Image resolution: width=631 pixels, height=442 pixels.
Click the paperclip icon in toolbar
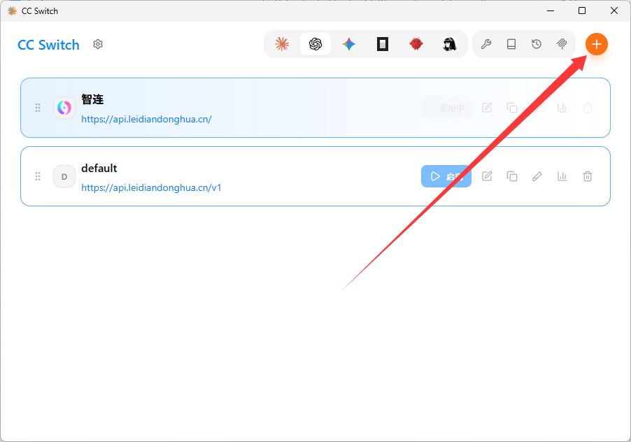[x=561, y=44]
